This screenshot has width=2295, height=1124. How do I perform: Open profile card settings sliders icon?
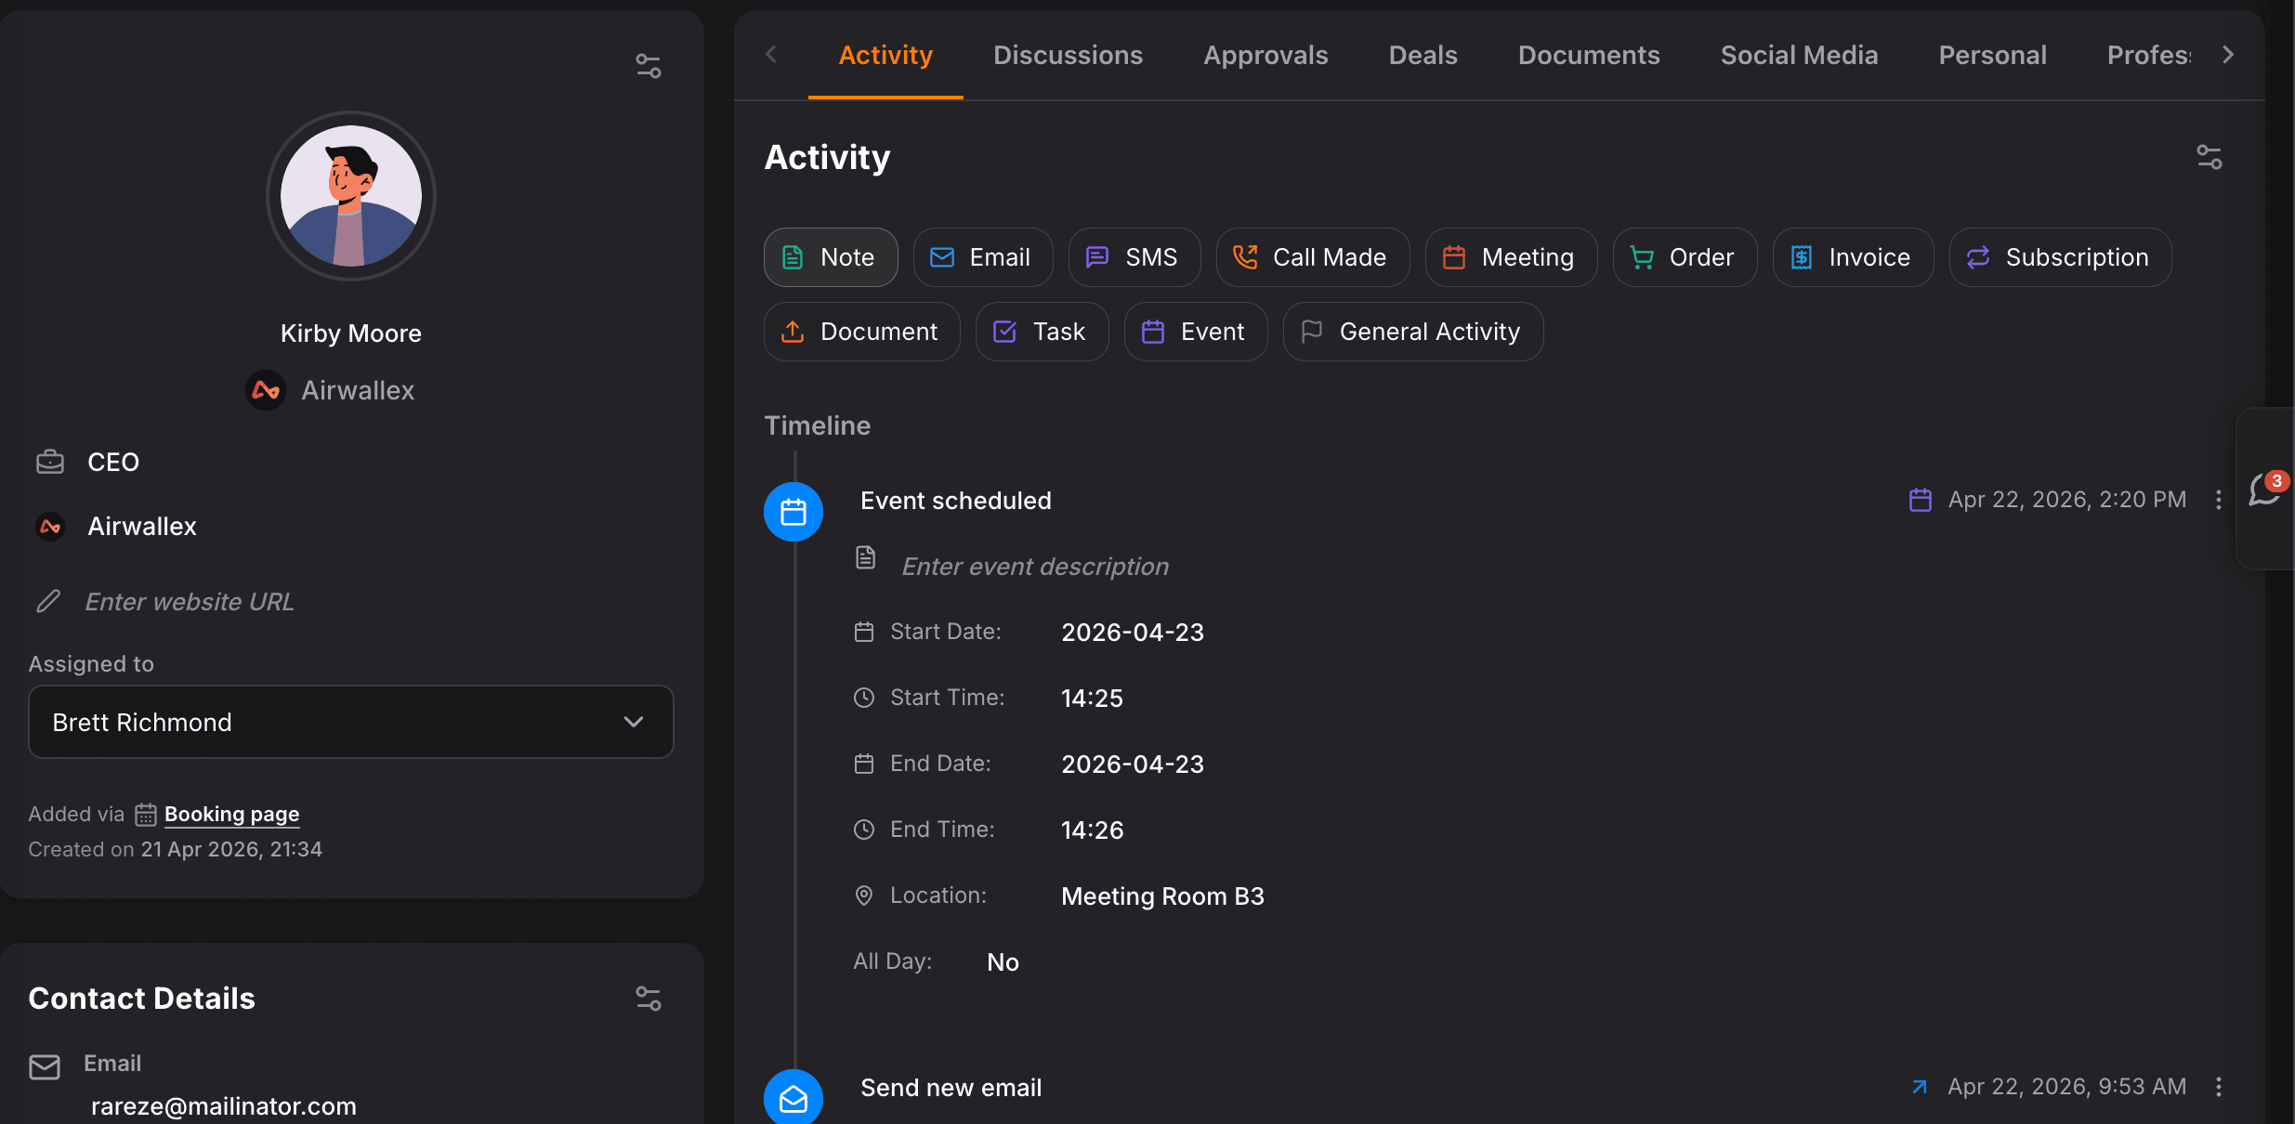(648, 66)
